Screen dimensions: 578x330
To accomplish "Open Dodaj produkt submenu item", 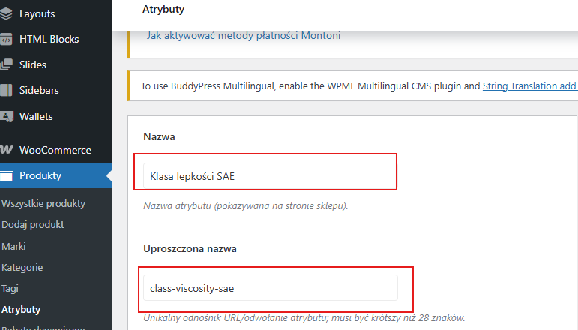I will click(33, 224).
